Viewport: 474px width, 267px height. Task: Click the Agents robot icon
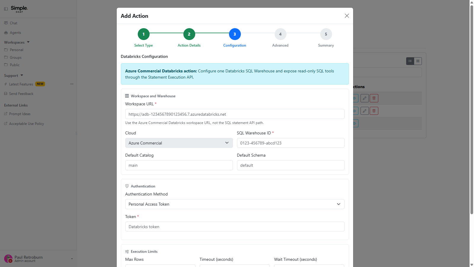coord(6,33)
